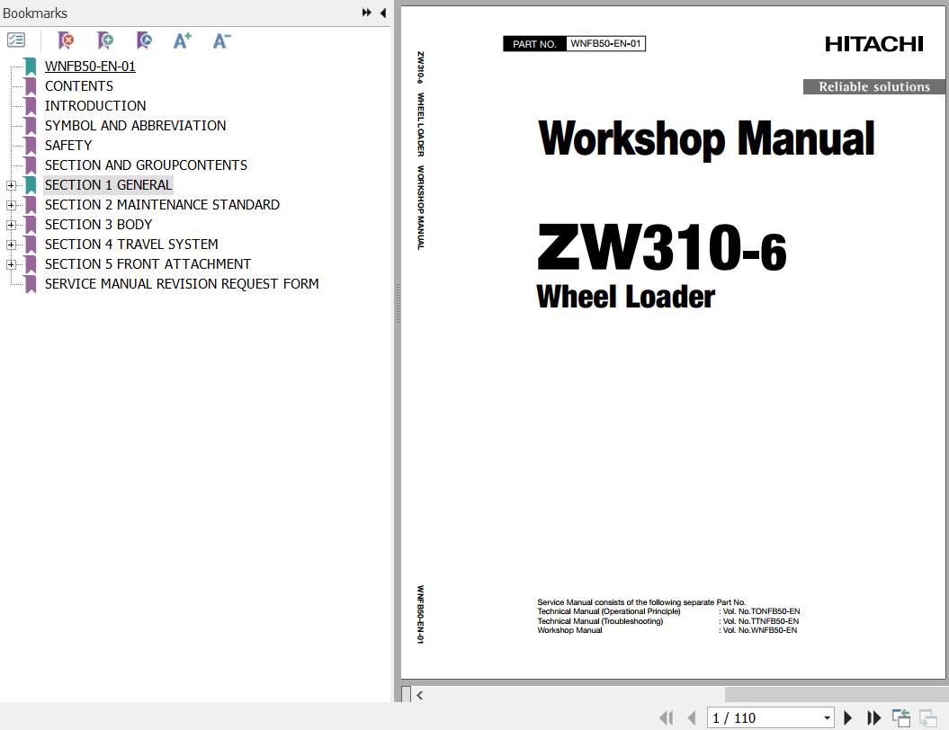Click the horizontal scrollbar left arrow
Viewport: 949px width, 730px height.
point(419,695)
